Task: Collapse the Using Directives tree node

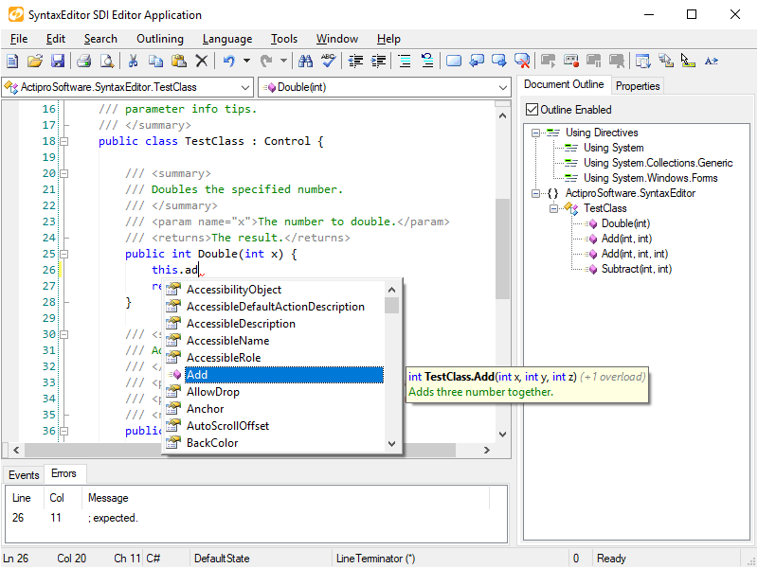Action: pyautogui.click(x=536, y=133)
